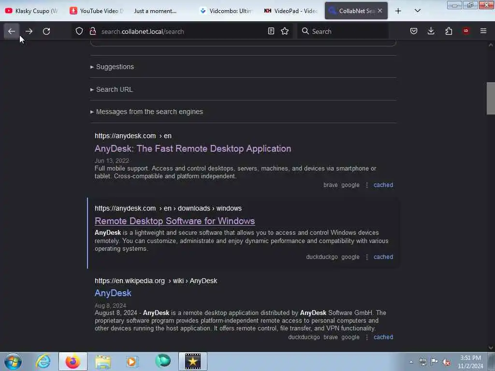Image resolution: width=495 pixels, height=371 pixels.
Task: Click the https://anydesk.com › en URL
Action: pyautogui.click(x=133, y=136)
